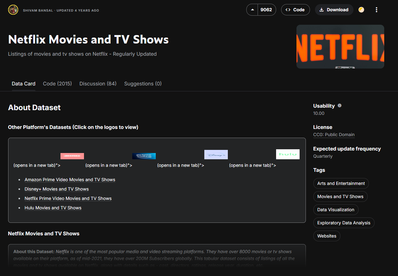Click the Hulu logo
Image resolution: width=398 pixels, height=276 pixels.
point(288,154)
